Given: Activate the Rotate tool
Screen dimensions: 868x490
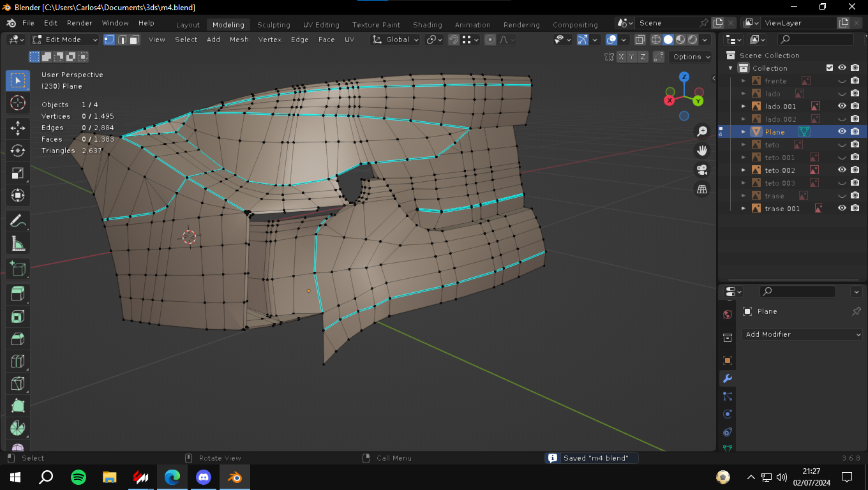Looking at the screenshot, I should [18, 151].
